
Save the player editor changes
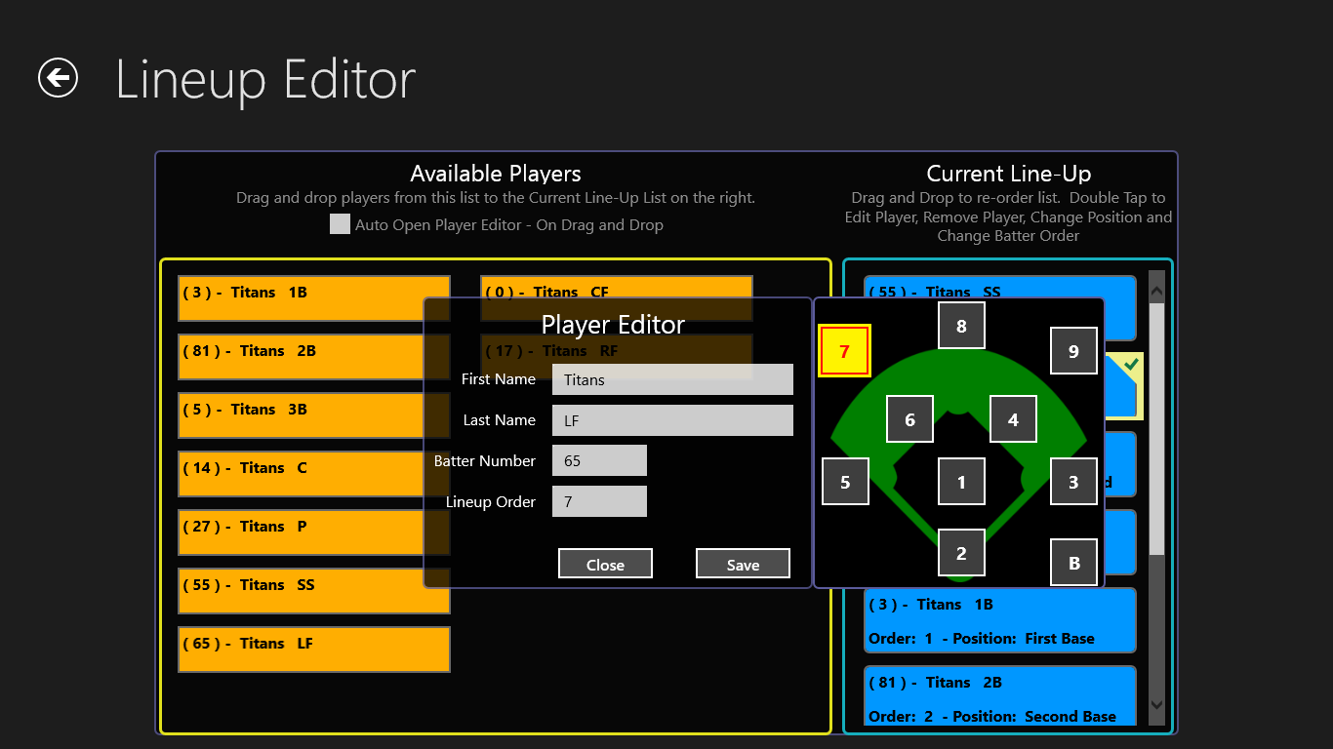click(743, 564)
